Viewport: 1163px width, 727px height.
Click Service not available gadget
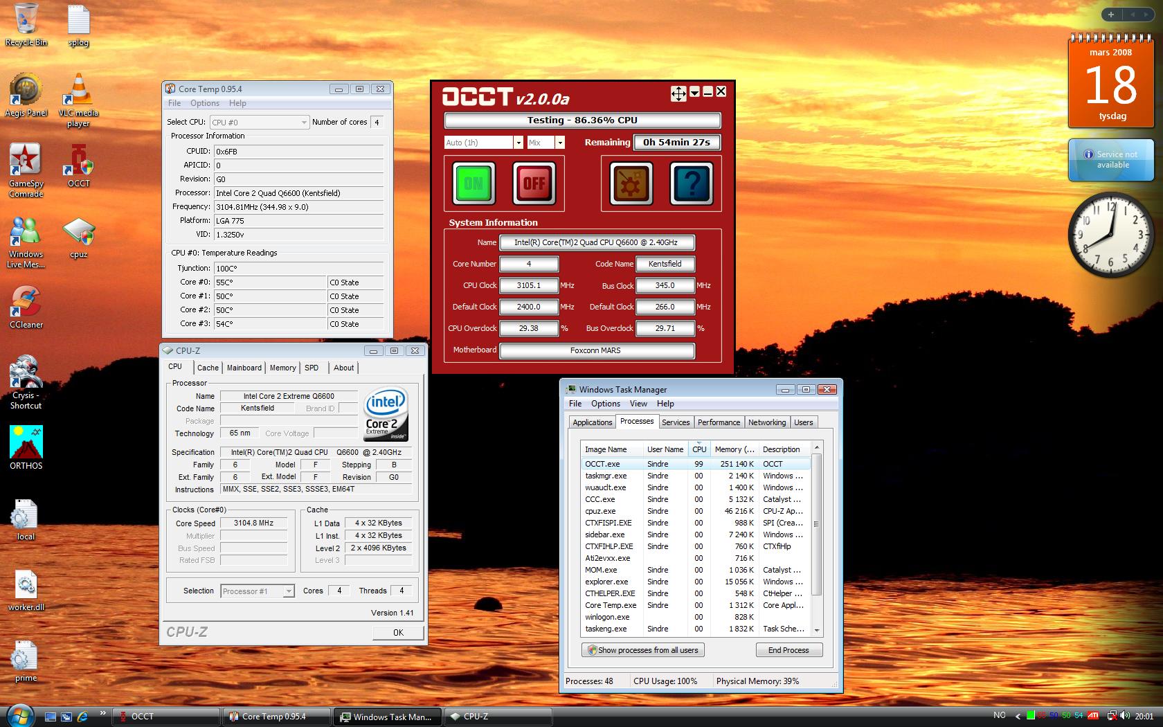click(1112, 160)
